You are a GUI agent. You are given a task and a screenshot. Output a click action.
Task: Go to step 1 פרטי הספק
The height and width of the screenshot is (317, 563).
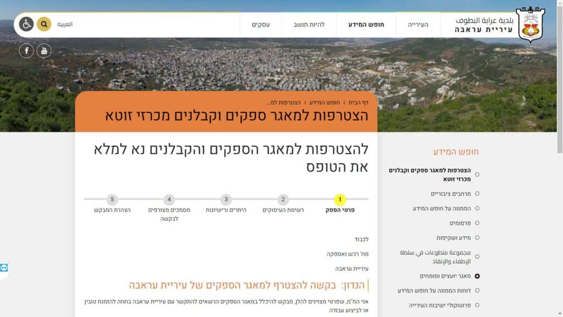pyautogui.click(x=340, y=199)
